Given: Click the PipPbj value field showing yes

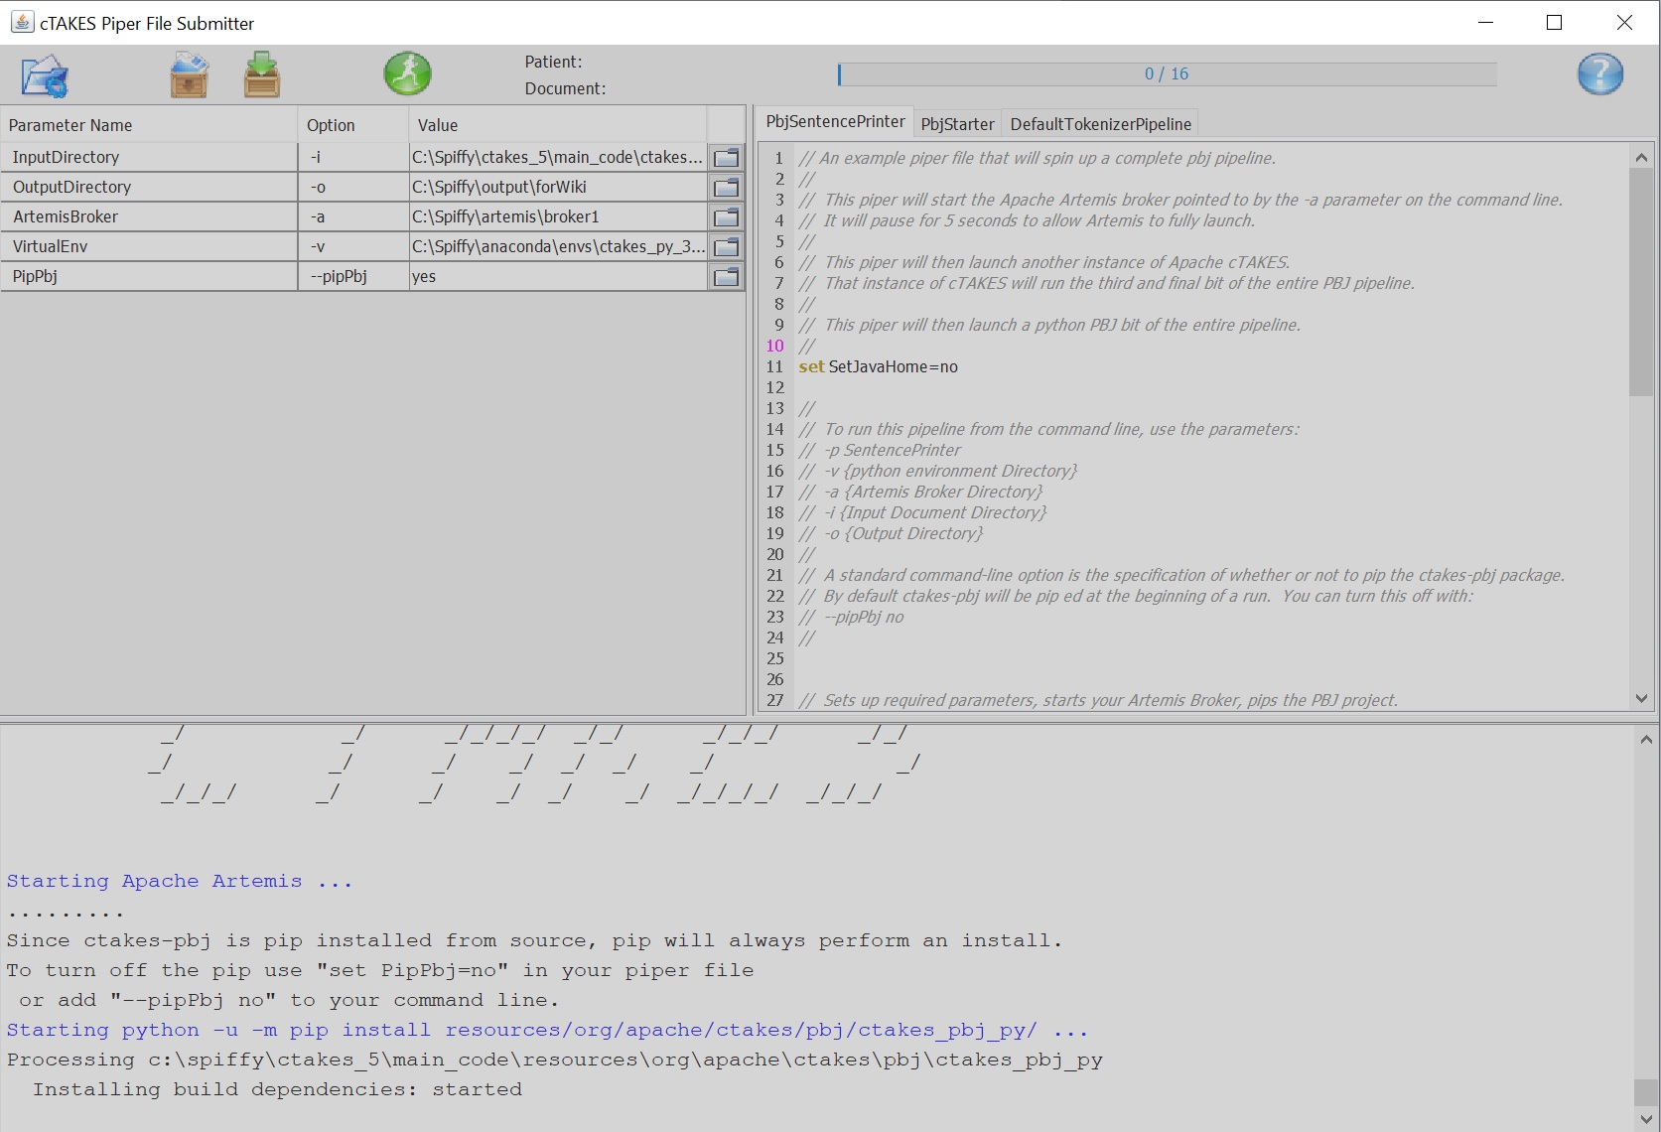Looking at the screenshot, I should 557,277.
